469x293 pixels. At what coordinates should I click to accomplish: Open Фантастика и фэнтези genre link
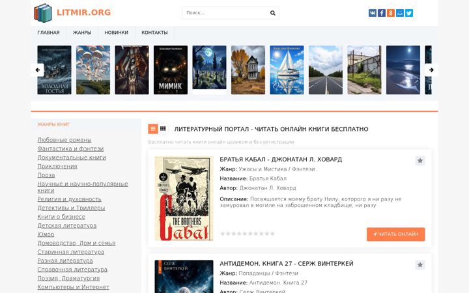(x=70, y=148)
